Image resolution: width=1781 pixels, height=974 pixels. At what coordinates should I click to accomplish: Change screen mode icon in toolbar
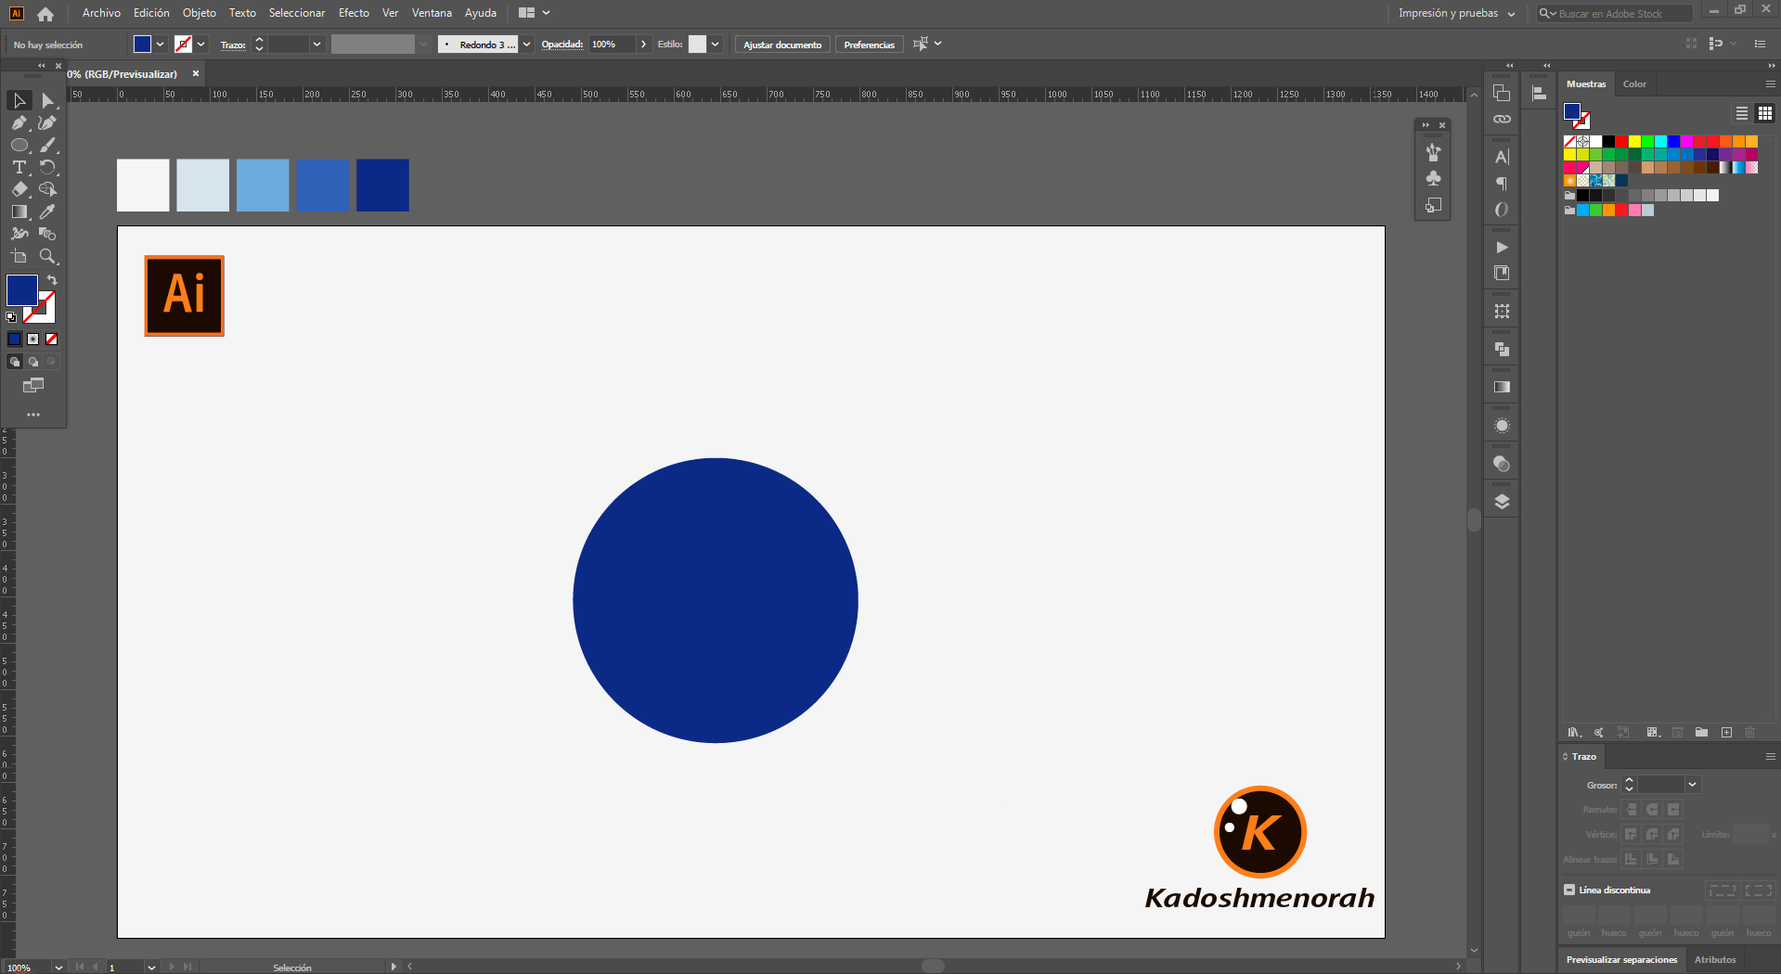pos(33,385)
